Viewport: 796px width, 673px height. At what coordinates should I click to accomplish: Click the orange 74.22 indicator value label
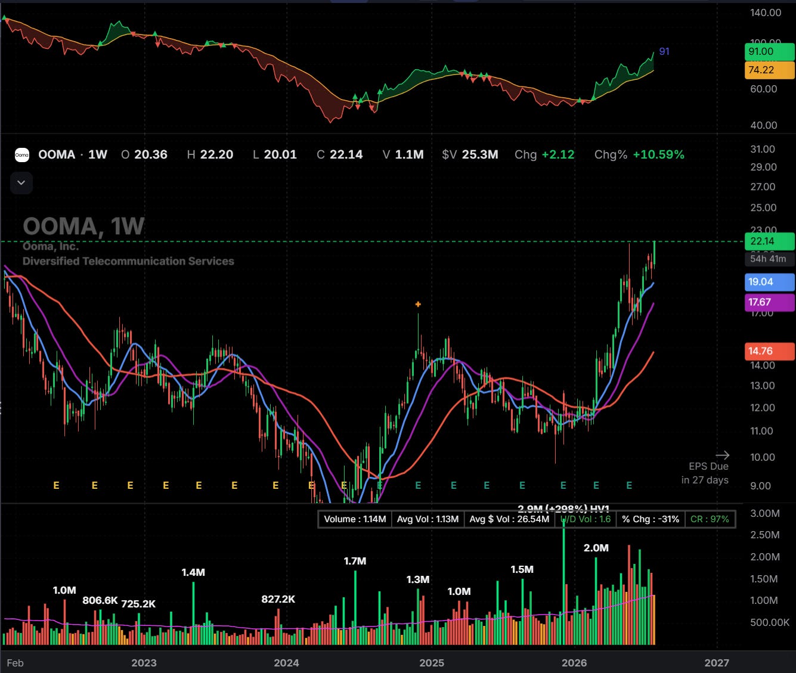(769, 70)
